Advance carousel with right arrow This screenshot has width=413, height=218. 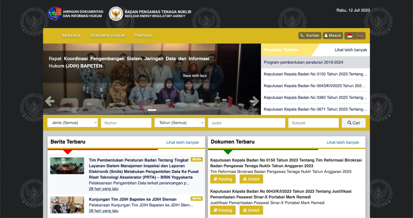coord(254,101)
